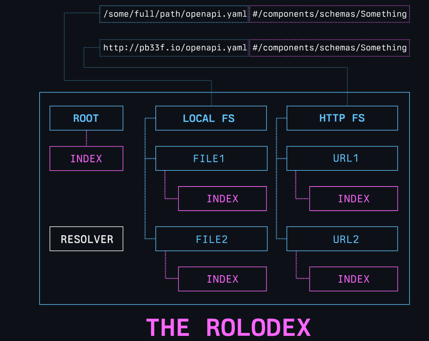Select the INDEX box beneath FILE1
This screenshot has height=341, width=429.
[x=222, y=198]
